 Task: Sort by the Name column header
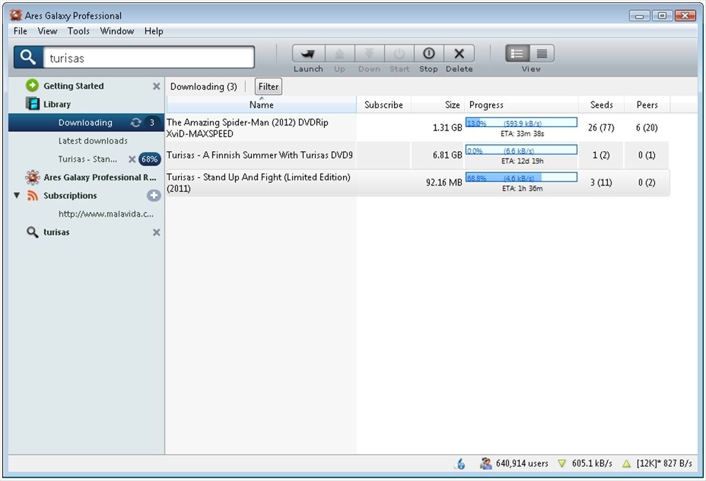tap(262, 104)
